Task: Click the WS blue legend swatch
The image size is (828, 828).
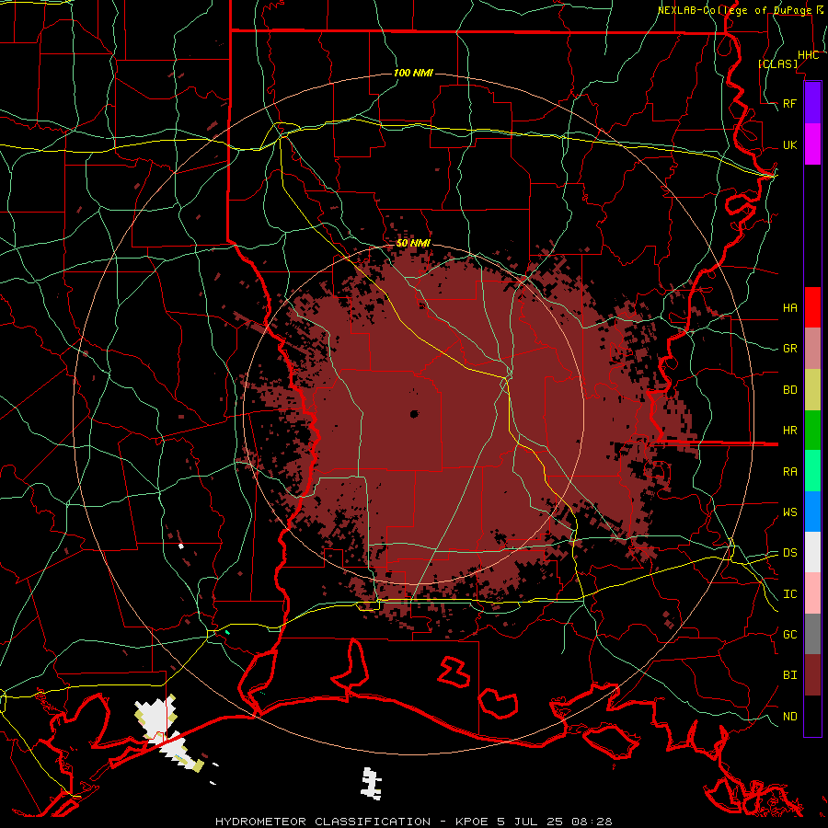Action: 812,512
